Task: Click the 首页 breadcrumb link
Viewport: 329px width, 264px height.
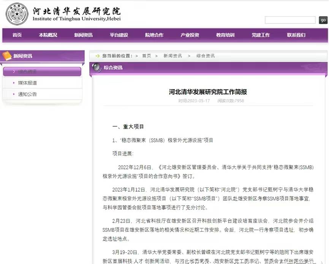Action: coord(147,56)
